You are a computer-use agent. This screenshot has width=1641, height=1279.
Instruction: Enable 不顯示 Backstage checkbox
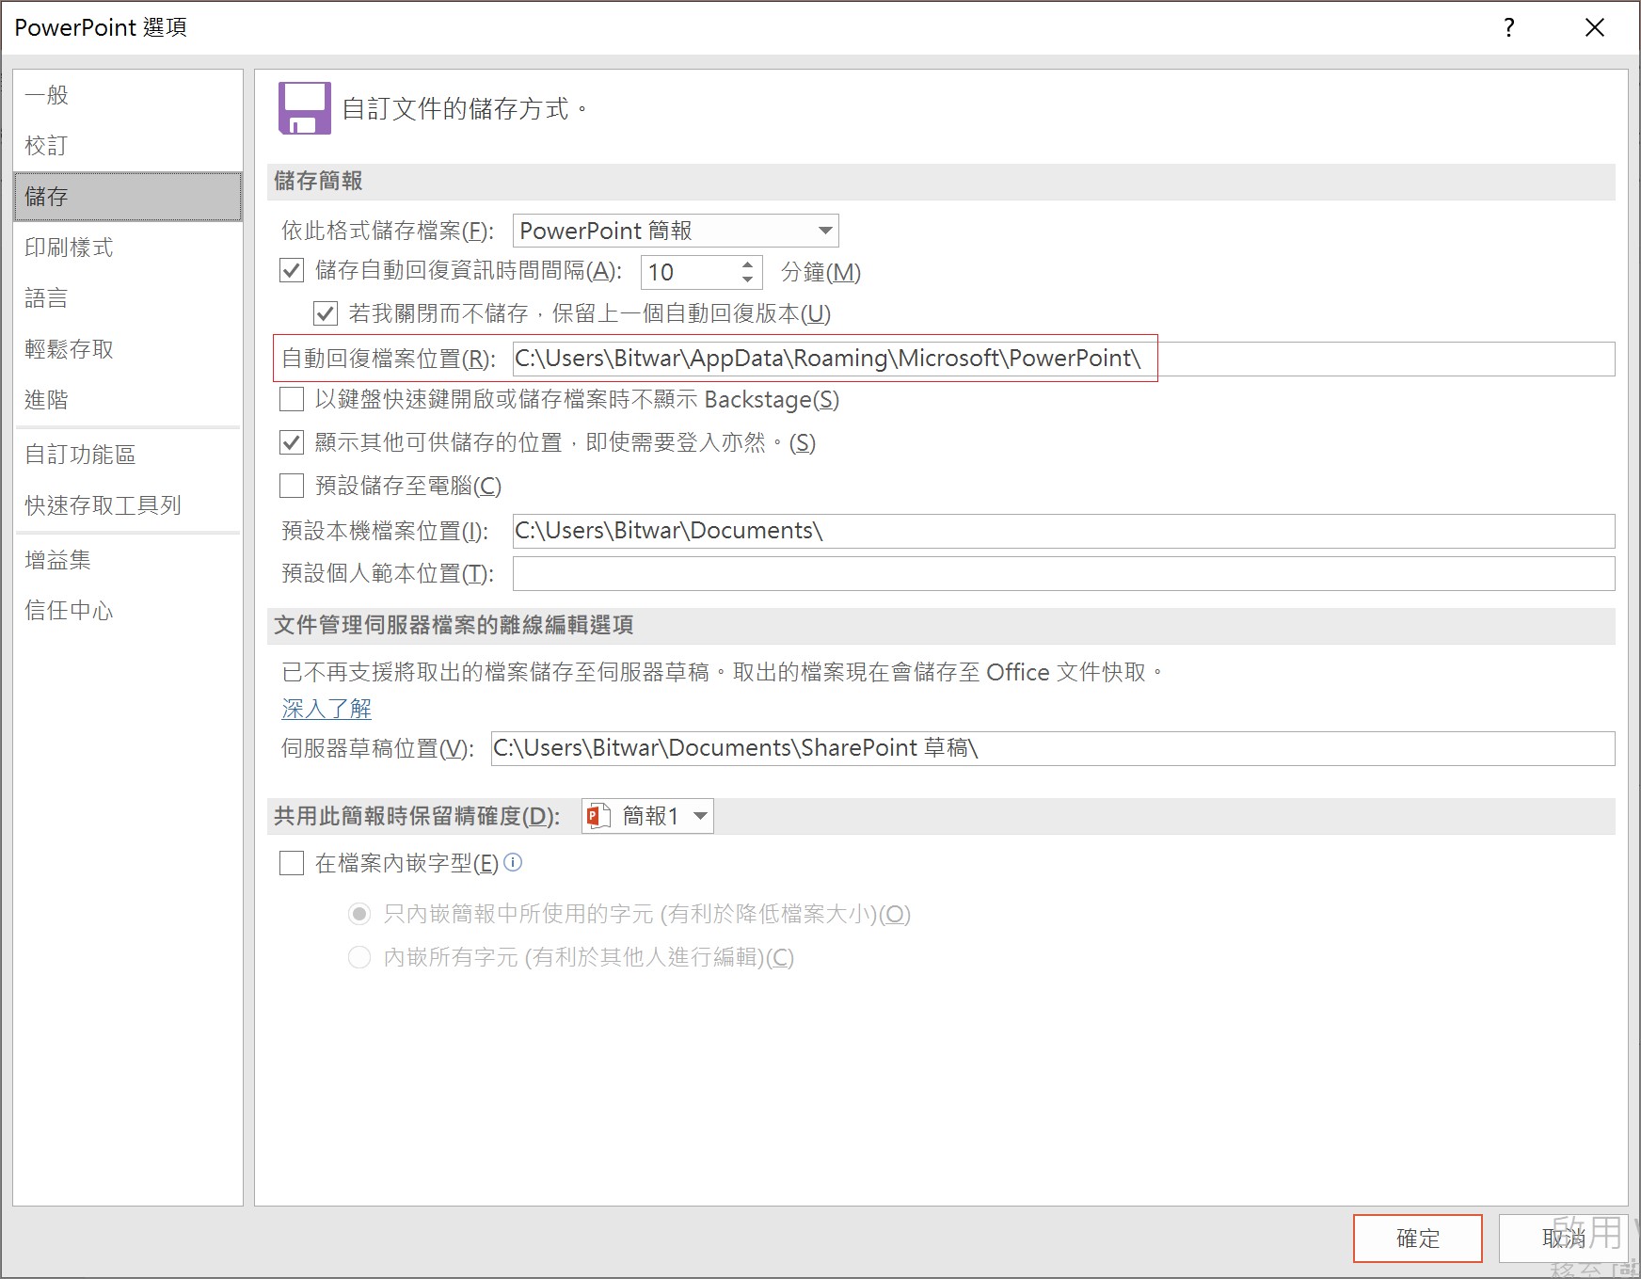point(292,399)
